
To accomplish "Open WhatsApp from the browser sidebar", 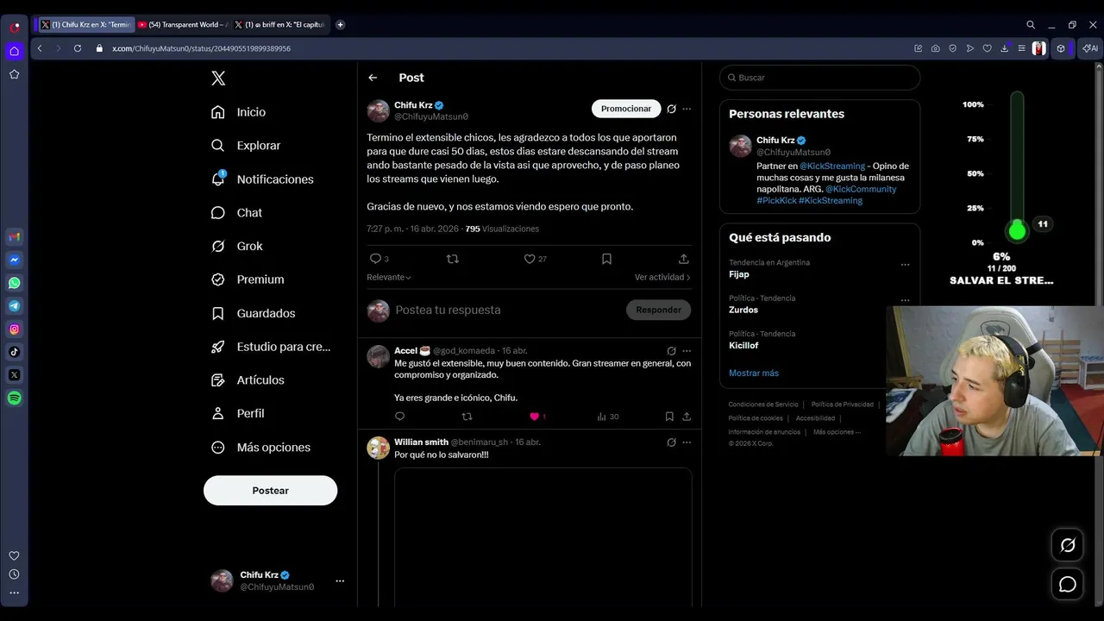I will tap(15, 283).
